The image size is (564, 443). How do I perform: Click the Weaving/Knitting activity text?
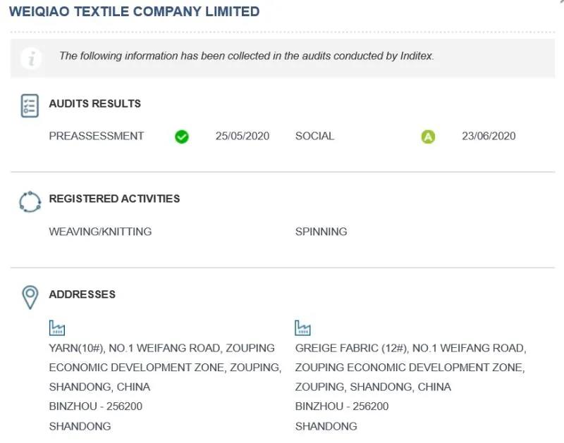pos(100,232)
